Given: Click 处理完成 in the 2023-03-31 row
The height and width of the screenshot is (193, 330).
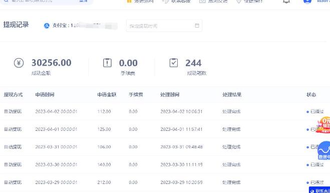Looking at the screenshot, I should (231, 147).
